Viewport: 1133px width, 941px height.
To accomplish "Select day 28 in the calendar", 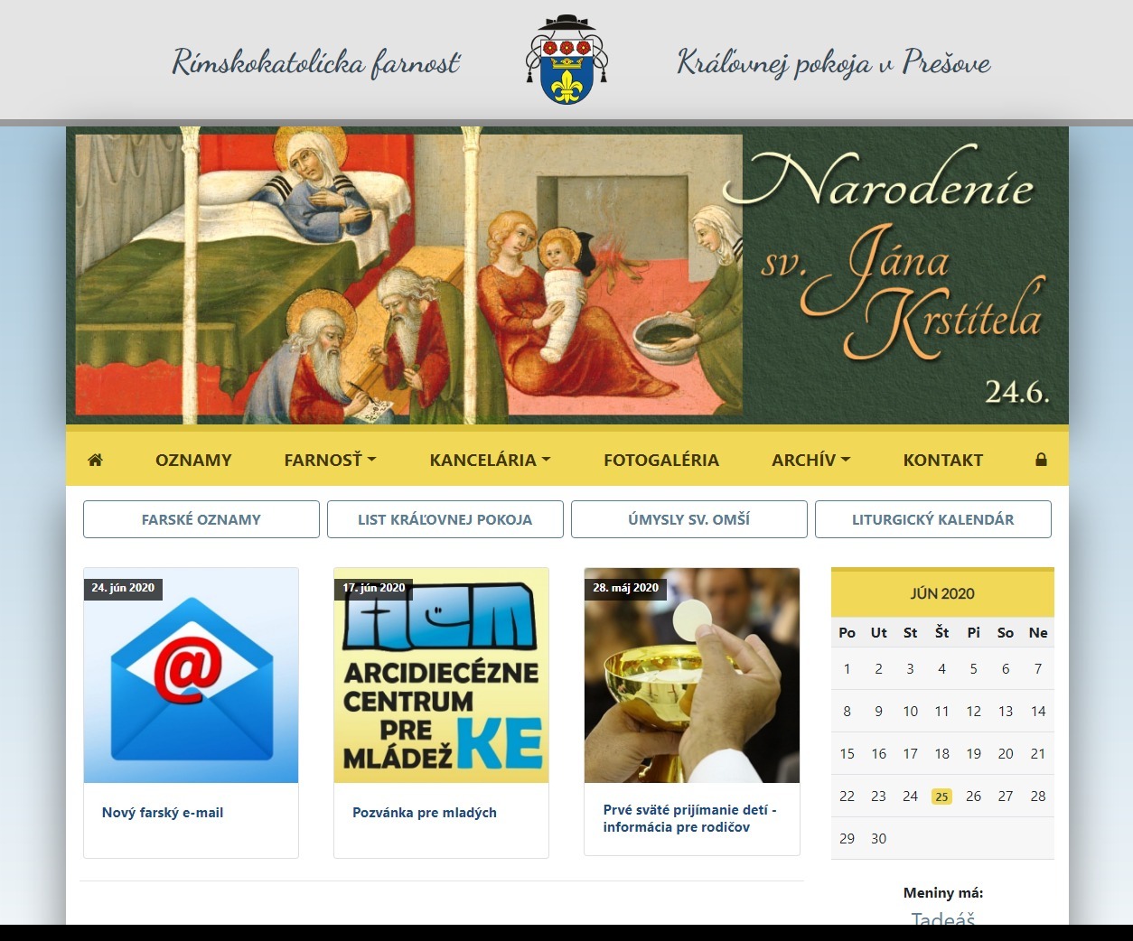I will click(x=1038, y=797).
